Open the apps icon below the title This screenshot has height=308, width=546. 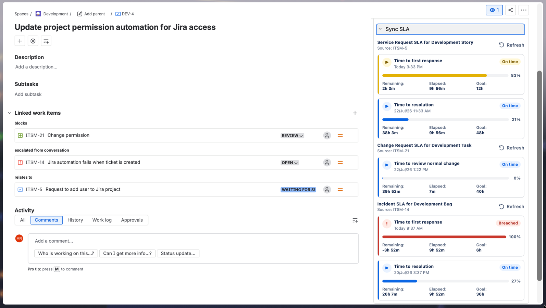click(x=33, y=41)
